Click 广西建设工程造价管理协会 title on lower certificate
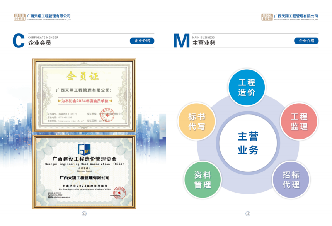The height and width of the screenshot is (226, 332). point(84,159)
